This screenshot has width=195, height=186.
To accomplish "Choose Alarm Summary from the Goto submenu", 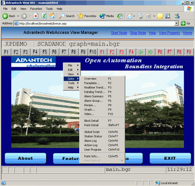I will pos(102,96).
